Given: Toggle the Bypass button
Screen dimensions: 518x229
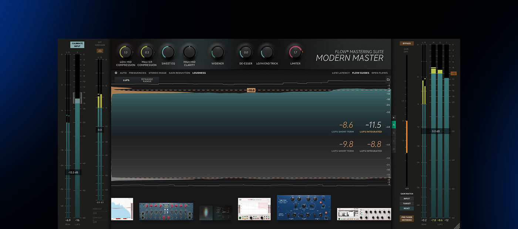Looking at the screenshot, I should 407,44.
